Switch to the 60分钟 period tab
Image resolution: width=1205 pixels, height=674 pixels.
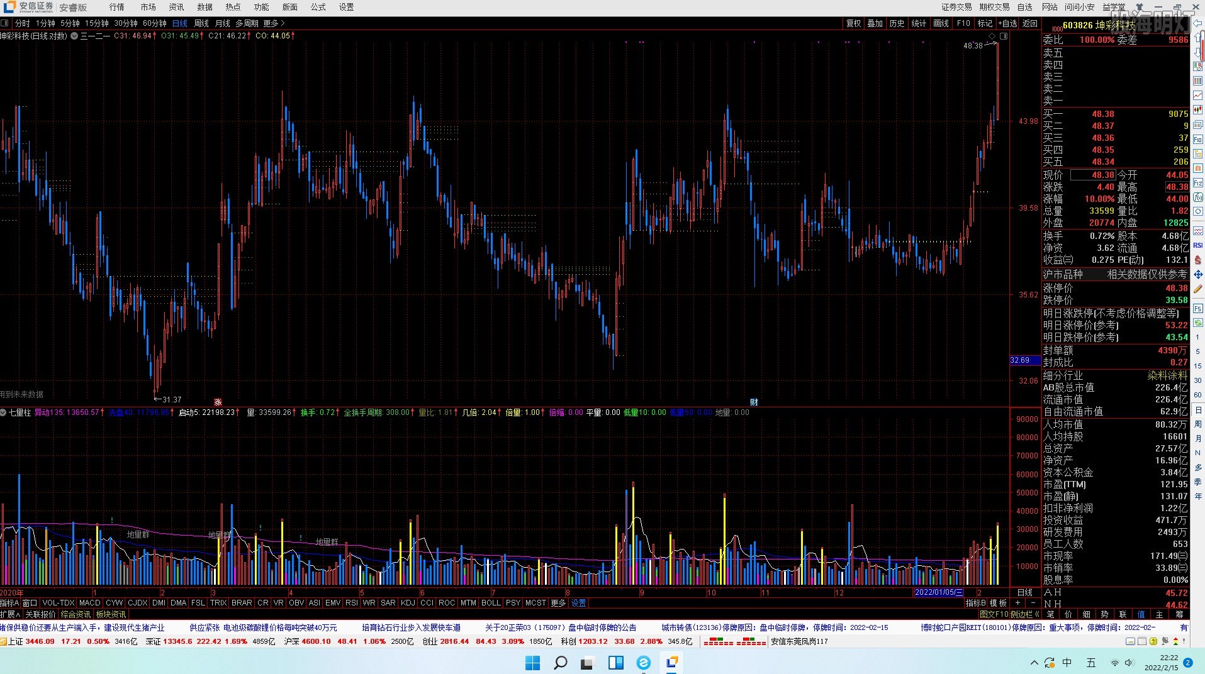(x=154, y=23)
